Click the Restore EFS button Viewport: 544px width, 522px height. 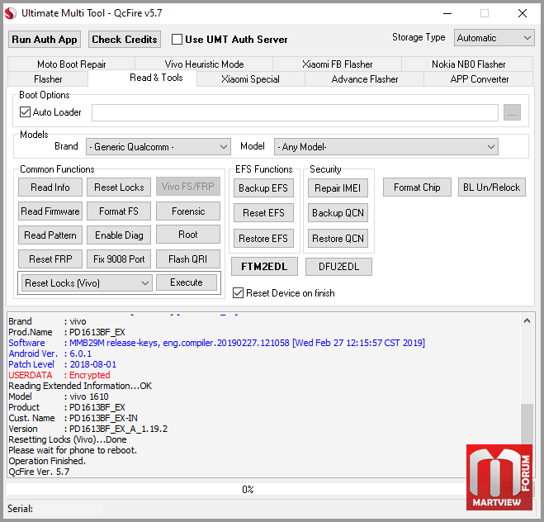(263, 239)
